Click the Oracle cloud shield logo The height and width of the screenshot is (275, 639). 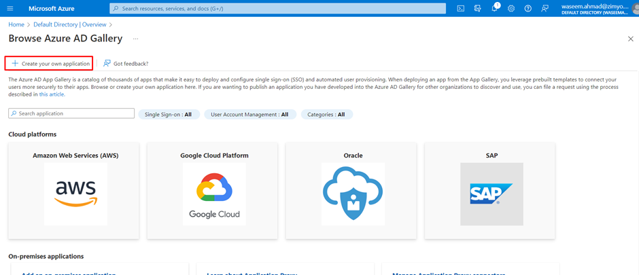point(353,194)
